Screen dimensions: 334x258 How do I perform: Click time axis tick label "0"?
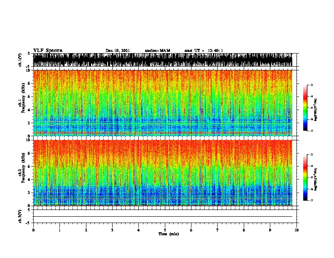pyautogui.click(x=33, y=230)
